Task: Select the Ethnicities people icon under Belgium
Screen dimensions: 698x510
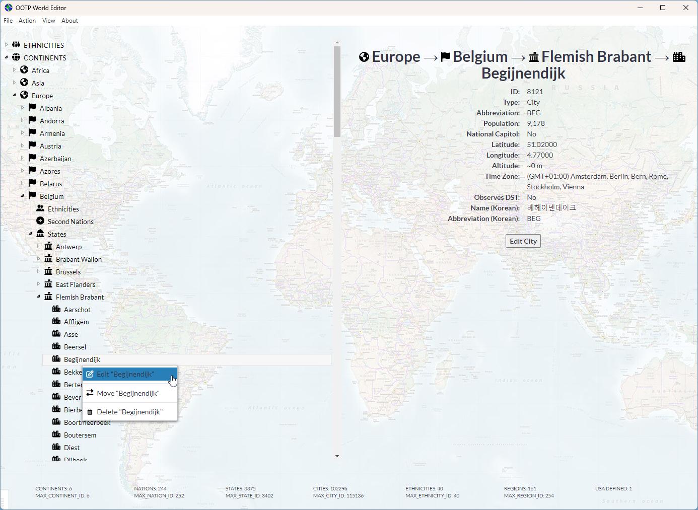Action: 40,208
